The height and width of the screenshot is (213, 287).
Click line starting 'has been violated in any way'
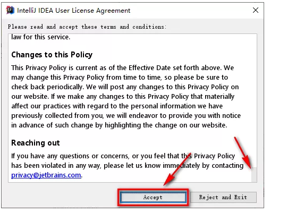point(128,166)
